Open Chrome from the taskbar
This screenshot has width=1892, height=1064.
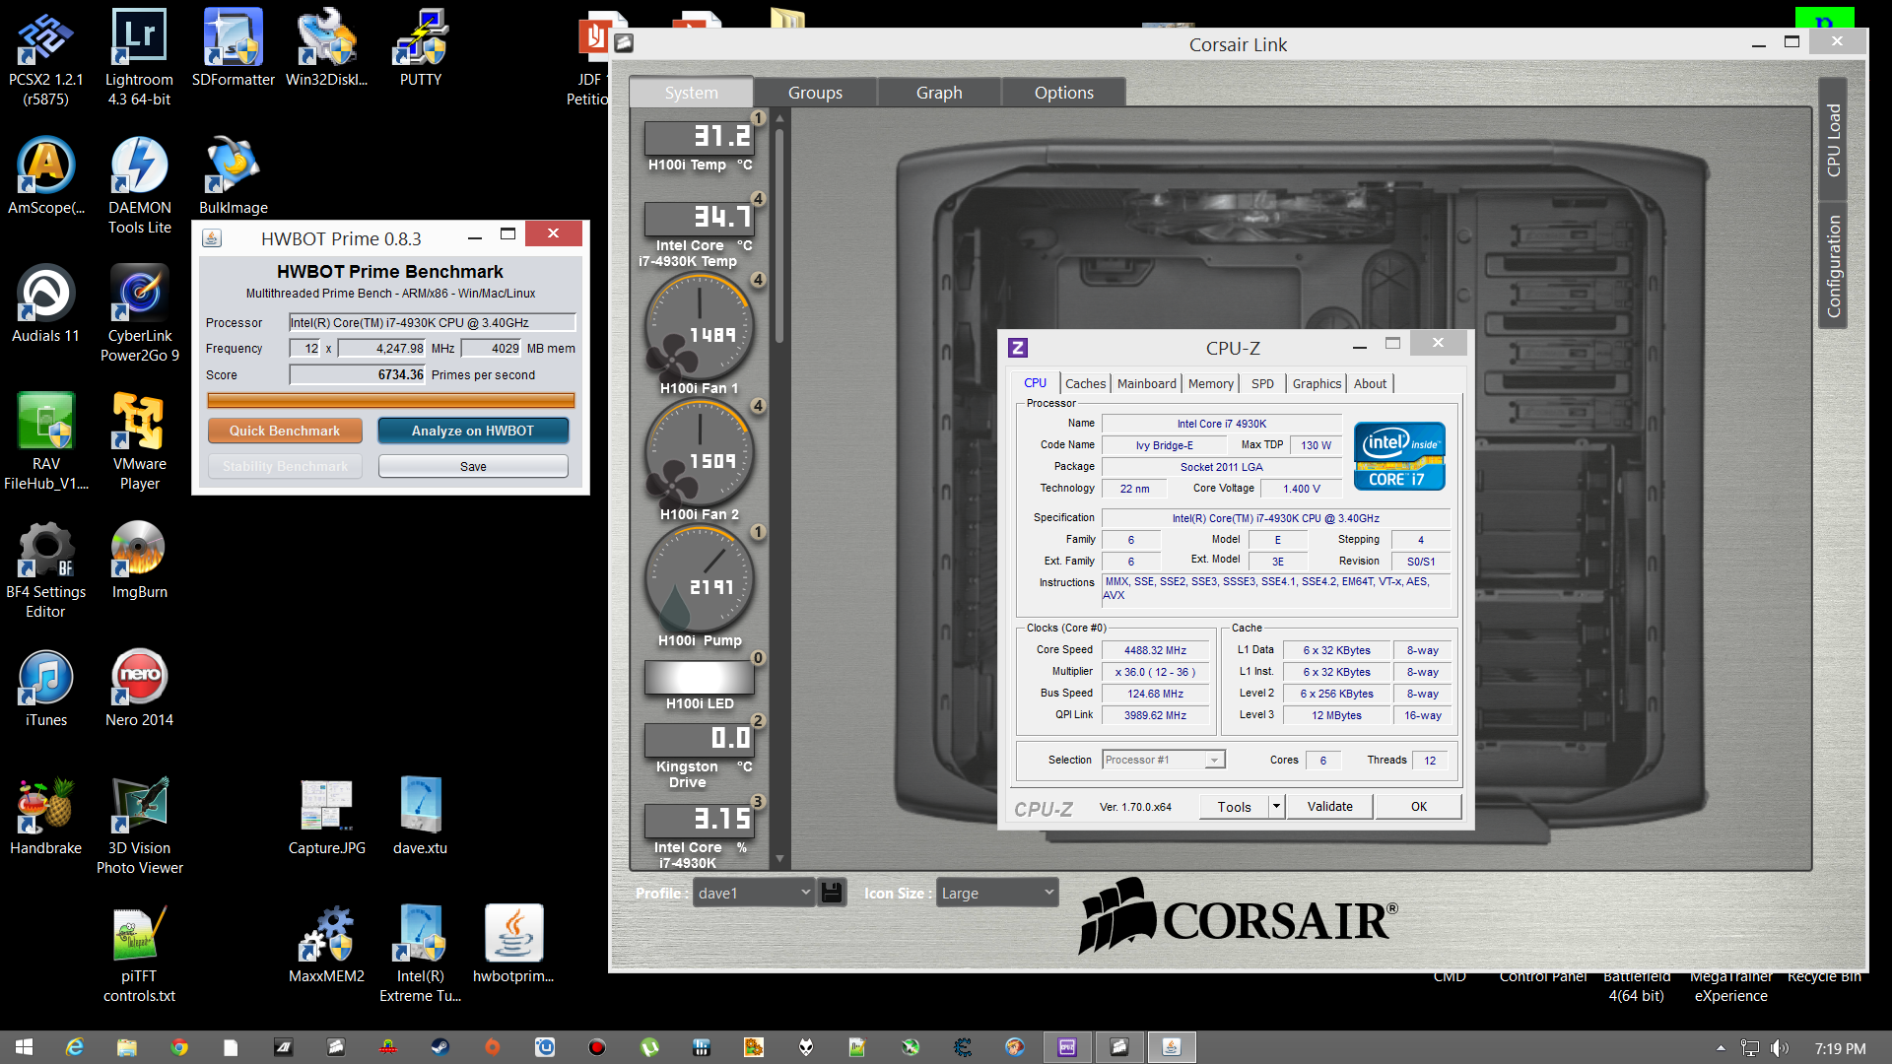[178, 1047]
